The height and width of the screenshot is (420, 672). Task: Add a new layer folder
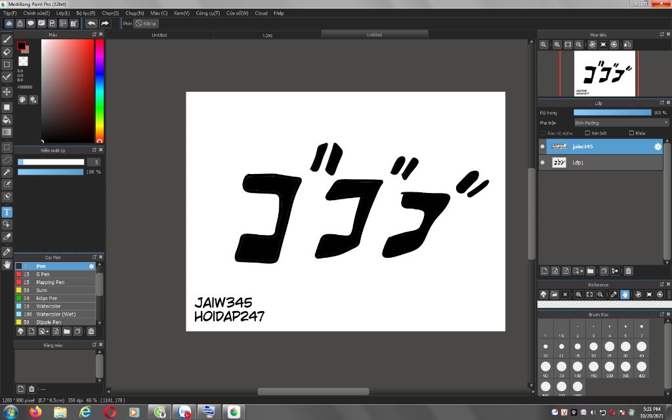coord(591,271)
